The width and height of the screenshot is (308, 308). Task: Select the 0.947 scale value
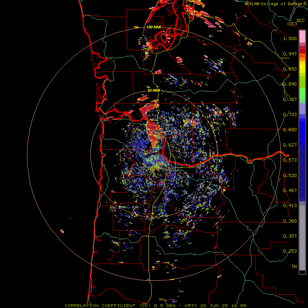click(x=290, y=54)
